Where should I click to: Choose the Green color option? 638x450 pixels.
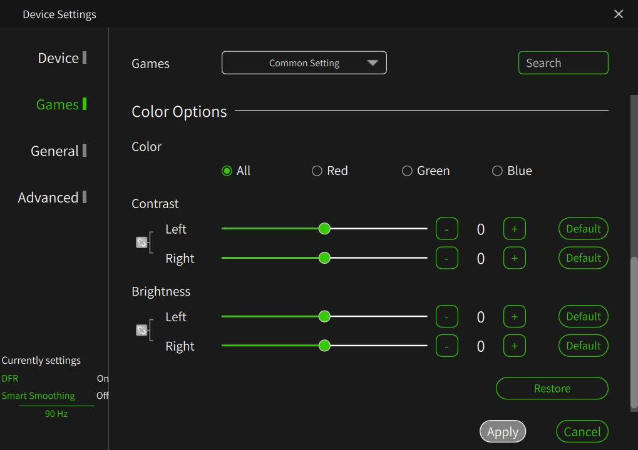(407, 171)
